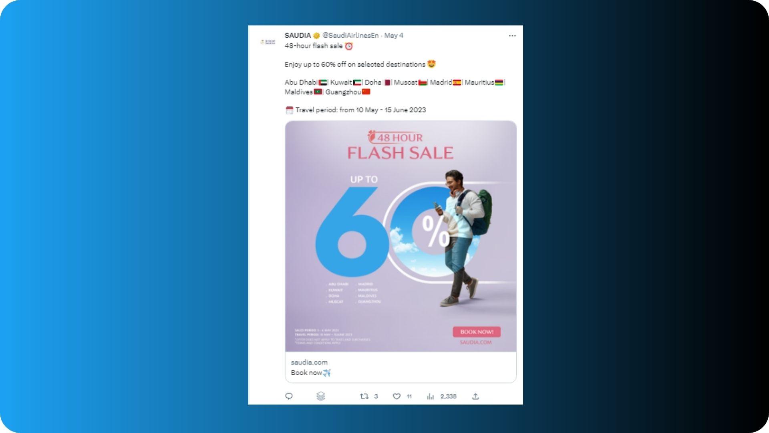Image resolution: width=769 pixels, height=433 pixels.
Task: Share tweet with upload arrow icon
Action: pyautogui.click(x=475, y=396)
